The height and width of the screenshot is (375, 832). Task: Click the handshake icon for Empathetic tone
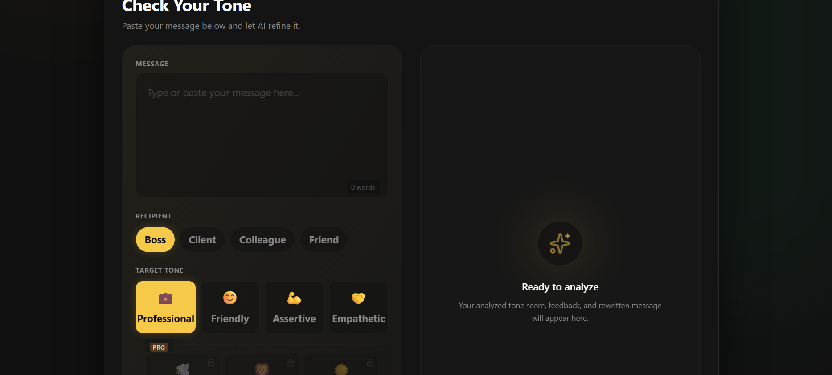[x=358, y=298]
